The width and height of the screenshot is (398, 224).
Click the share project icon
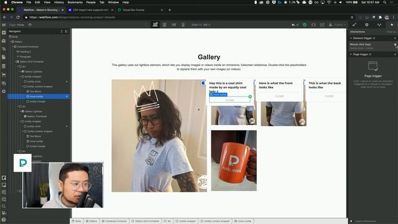tap(322, 25)
